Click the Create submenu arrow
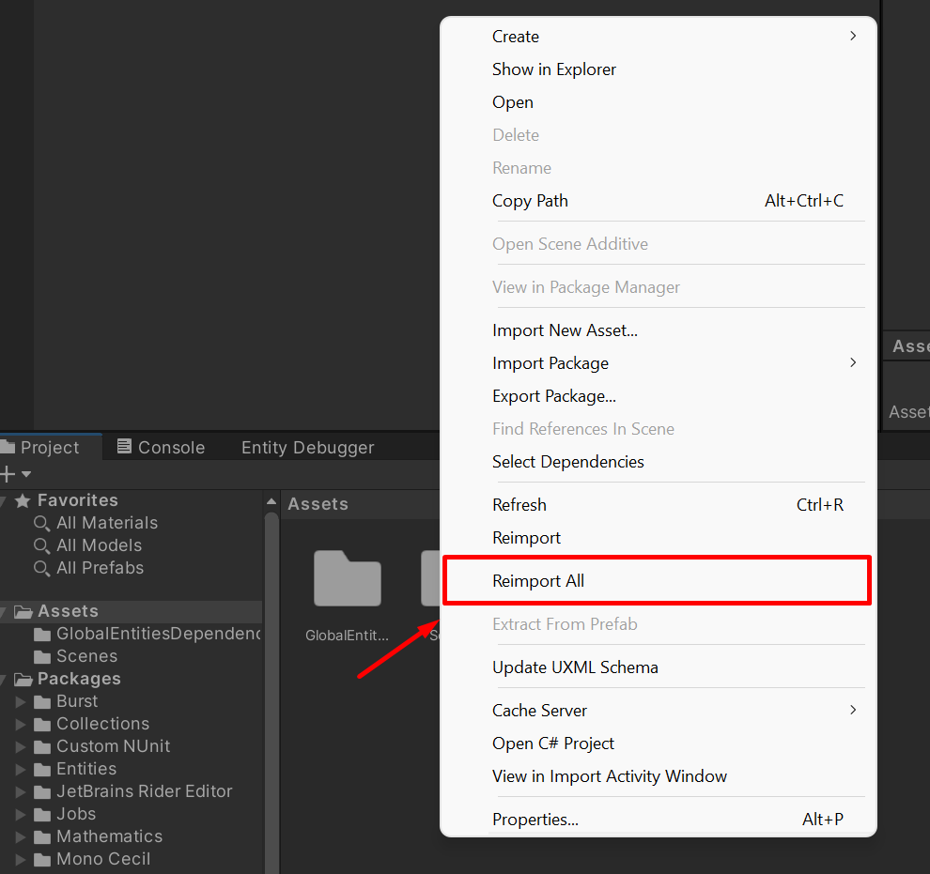 (853, 37)
